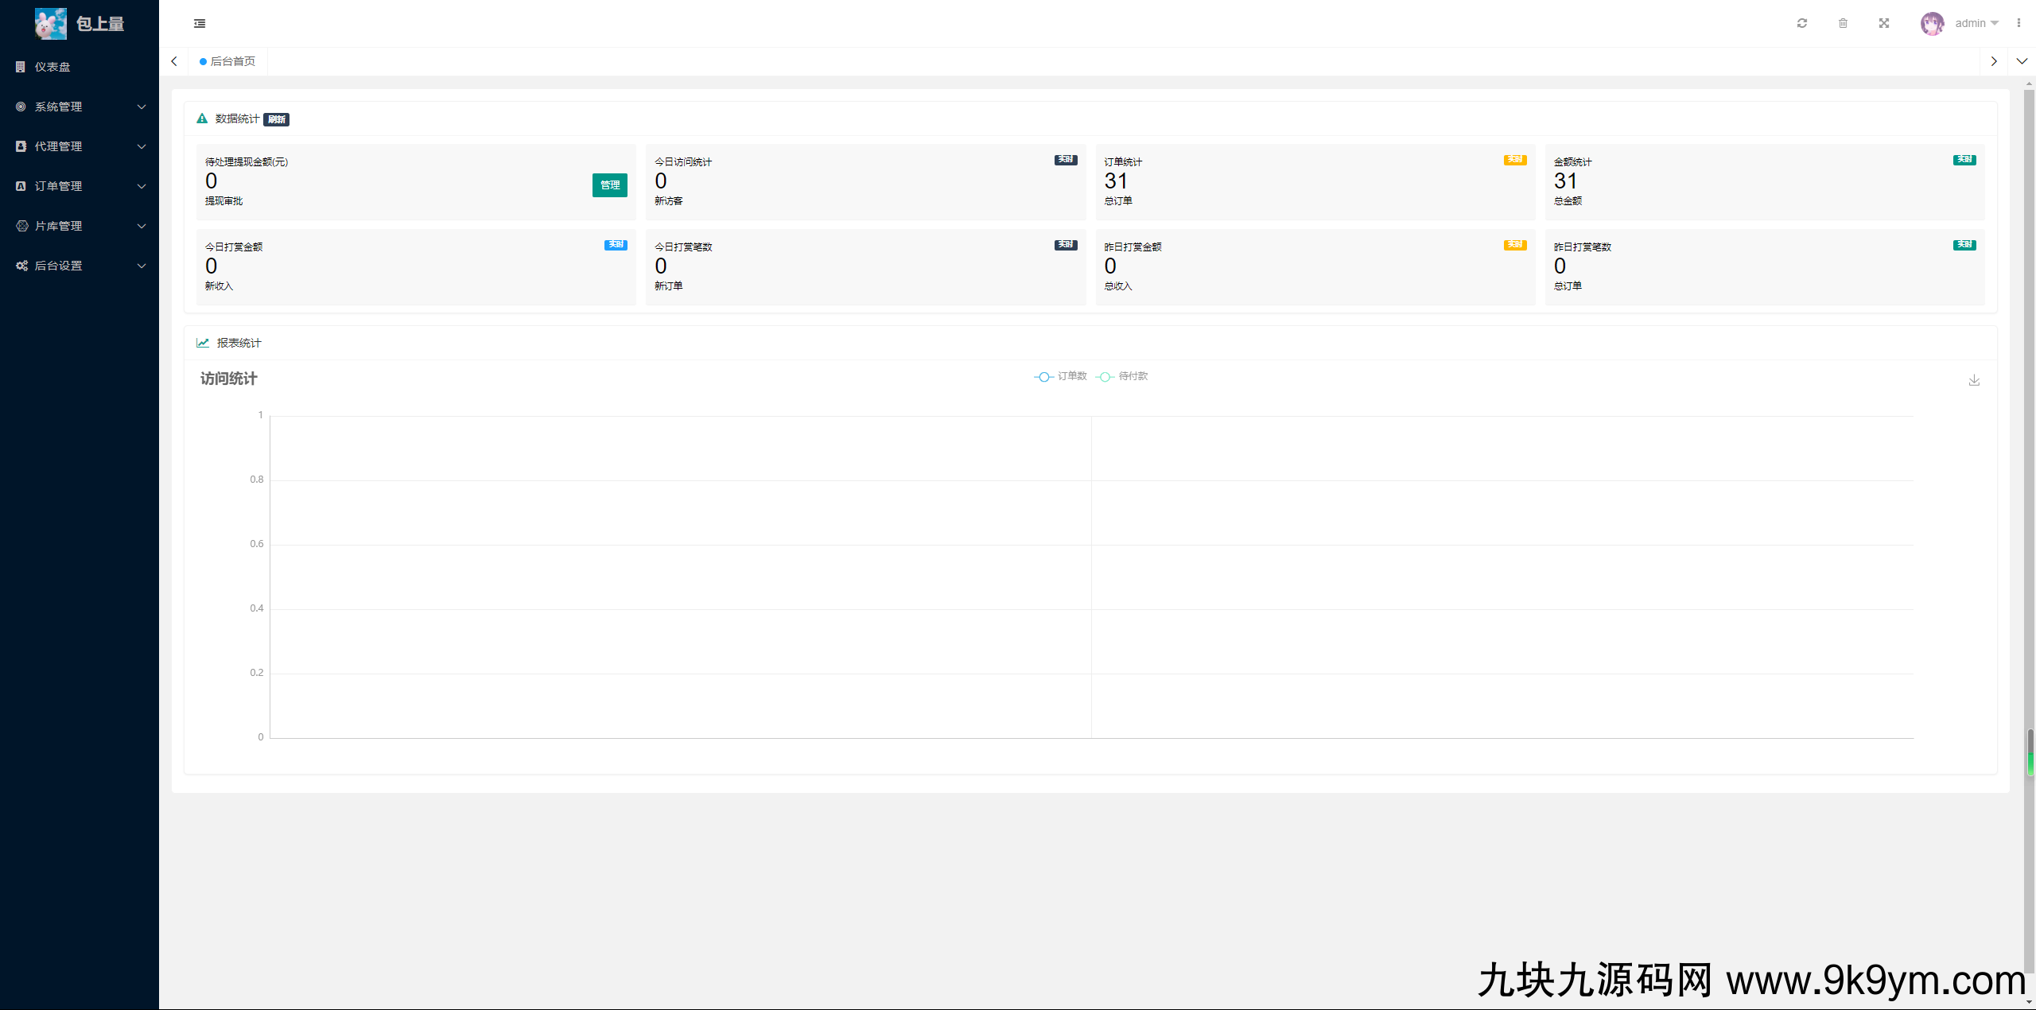Click the 0.8 axis label on chart
Viewport: 2036px width, 1010px height.
[x=256, y=480]
